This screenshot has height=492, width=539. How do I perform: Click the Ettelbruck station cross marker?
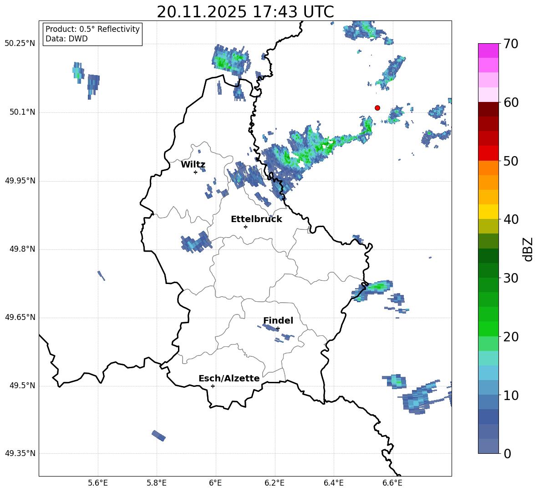coord(245,227)
